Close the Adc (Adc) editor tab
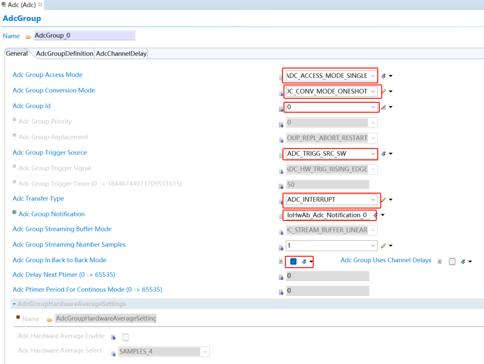The width and height of the screenshot is (484, 364). coord(40,4)
